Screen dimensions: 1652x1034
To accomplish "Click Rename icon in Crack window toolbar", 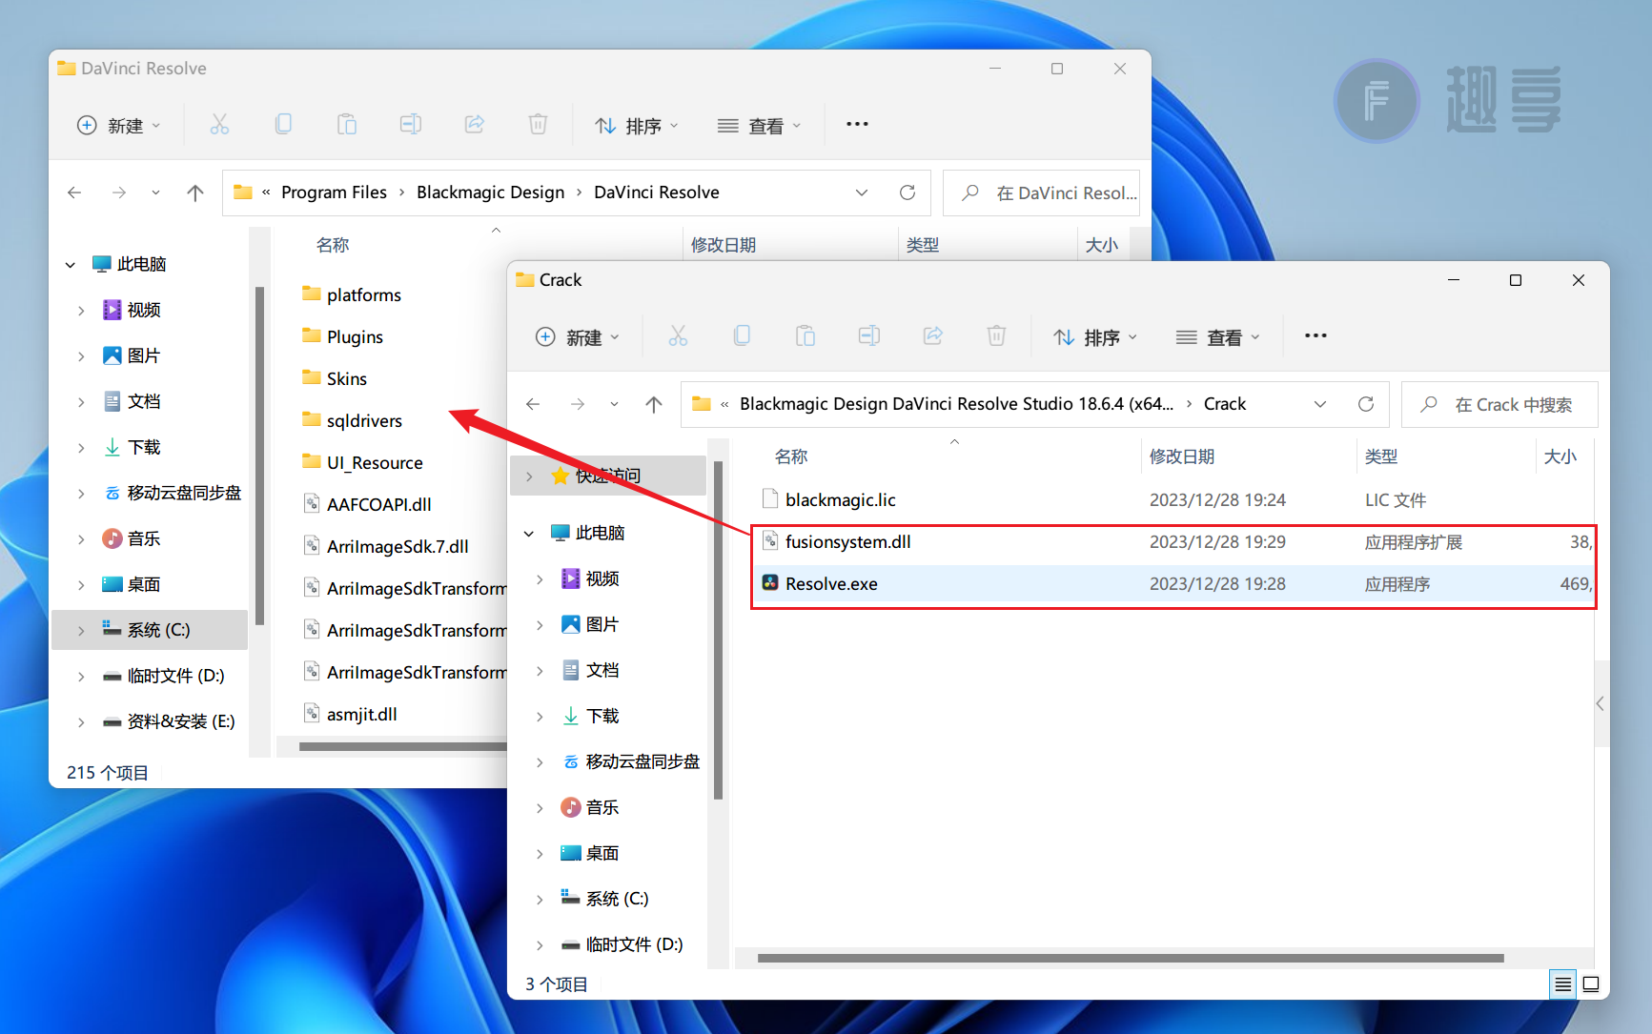I will coord(869,336).
